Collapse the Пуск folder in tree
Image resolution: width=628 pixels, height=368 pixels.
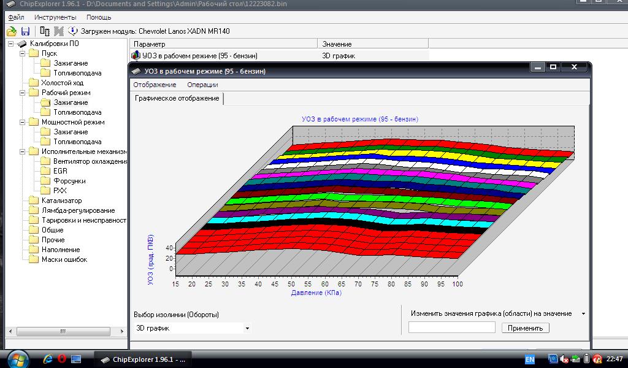pyautogui.click(x=23, y=53)
